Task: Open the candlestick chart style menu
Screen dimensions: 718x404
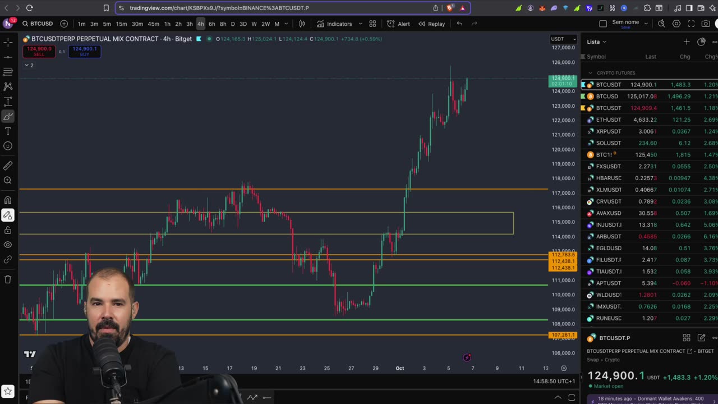Action: click(302, 24)
